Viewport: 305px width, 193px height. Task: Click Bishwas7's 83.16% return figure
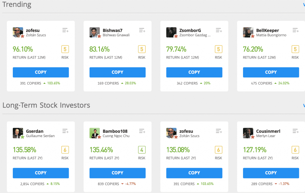(99, 49)
